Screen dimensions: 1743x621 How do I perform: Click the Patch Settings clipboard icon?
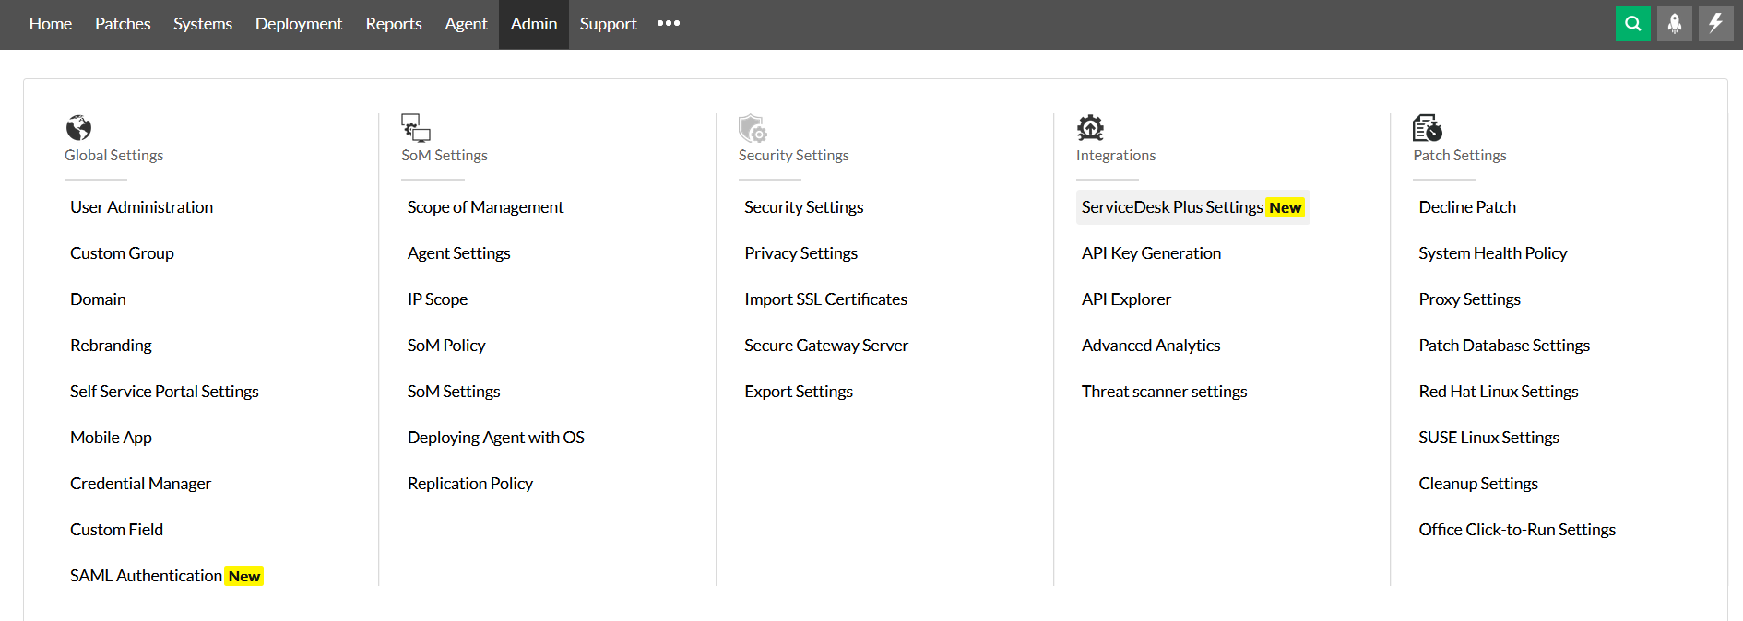[1427, 127]
